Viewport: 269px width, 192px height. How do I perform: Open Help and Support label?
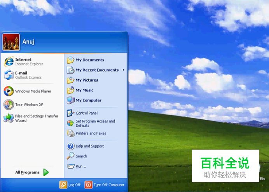point(90,146)
